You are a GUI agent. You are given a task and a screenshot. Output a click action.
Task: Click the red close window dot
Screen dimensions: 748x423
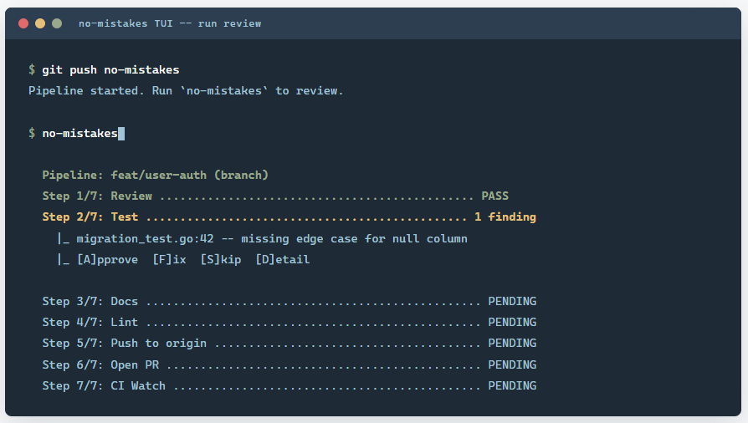[23, 23]
